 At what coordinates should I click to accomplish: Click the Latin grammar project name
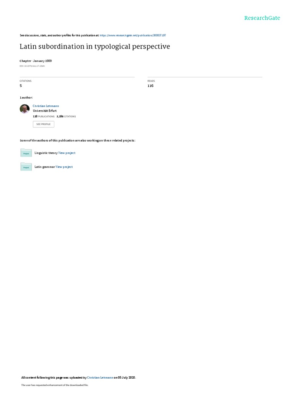[45, 167]
